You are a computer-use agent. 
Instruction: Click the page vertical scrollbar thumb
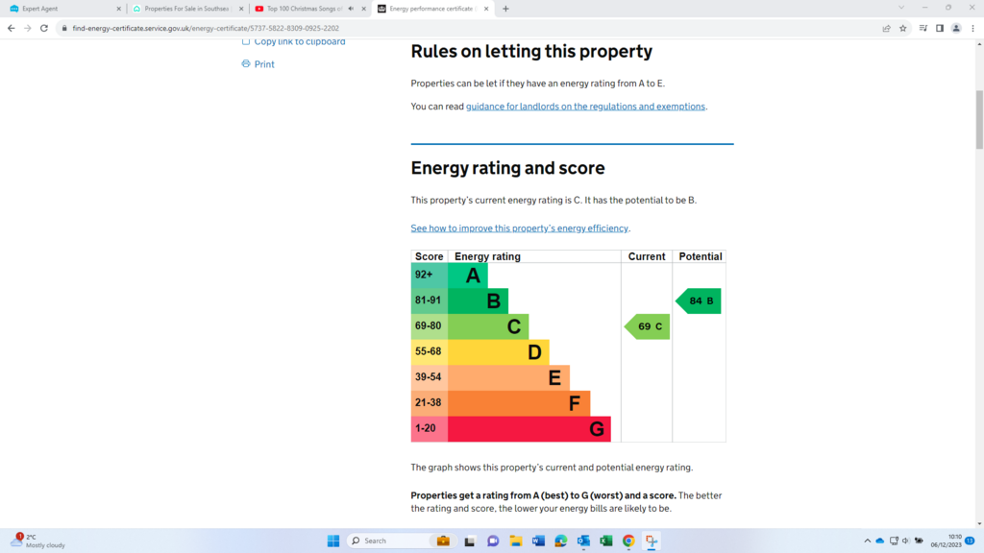(x=979, y=119)
